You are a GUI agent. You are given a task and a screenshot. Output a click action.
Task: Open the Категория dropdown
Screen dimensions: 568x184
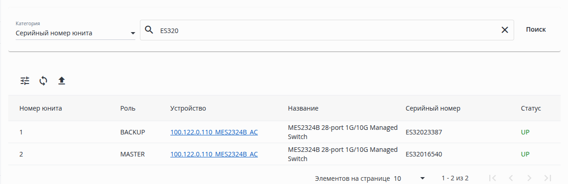pos(75,33)
